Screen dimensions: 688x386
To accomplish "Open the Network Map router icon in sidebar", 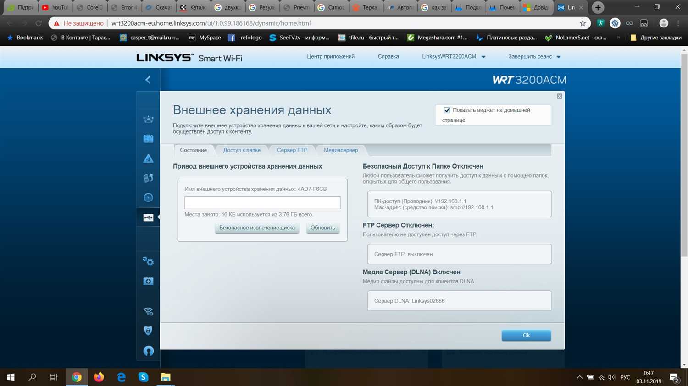I will point(148,119).
